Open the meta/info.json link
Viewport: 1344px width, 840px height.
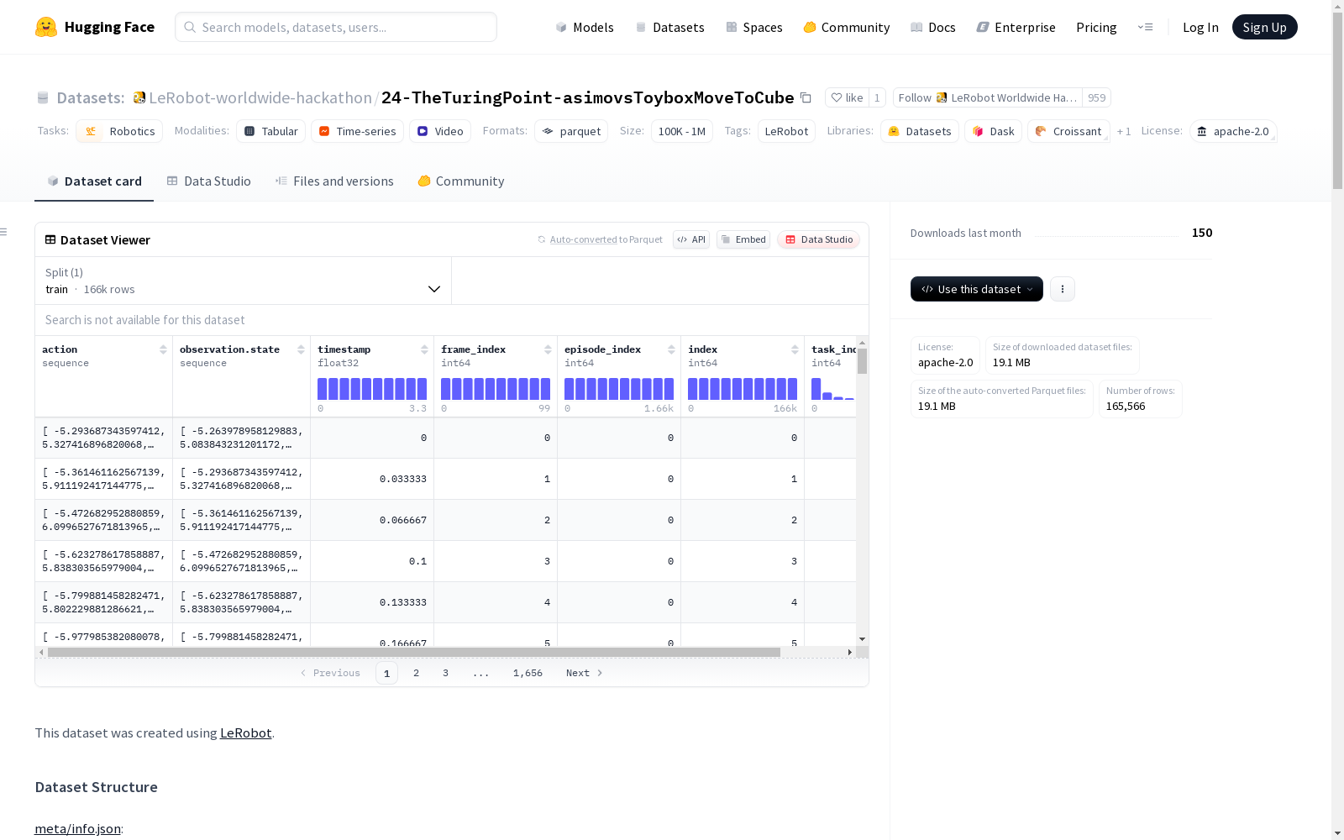[x=77, y=828]
